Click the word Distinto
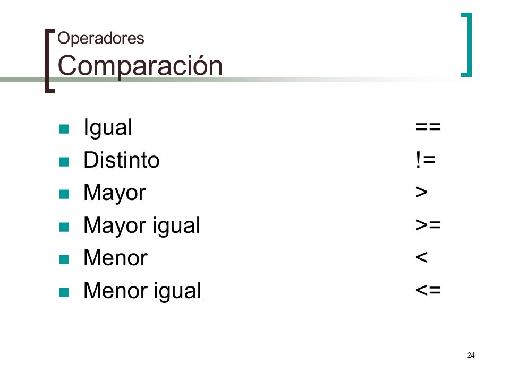 (122, 160)
